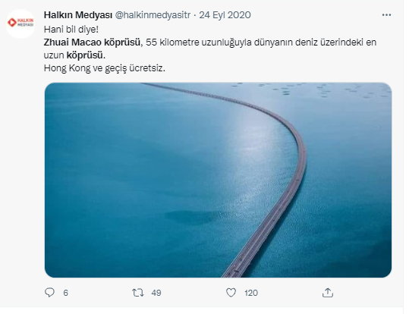Click the bold köprüsü after "uzun"

pyautogui.click(x=85, y=55)
